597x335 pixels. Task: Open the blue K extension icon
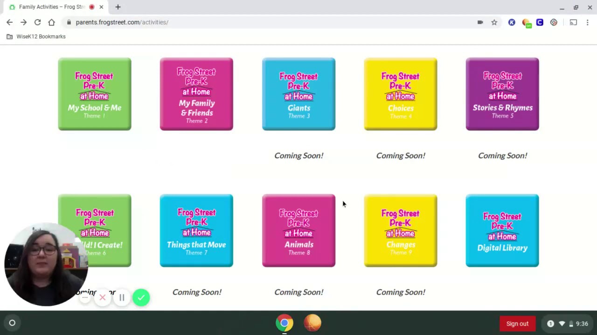[512, 22]
